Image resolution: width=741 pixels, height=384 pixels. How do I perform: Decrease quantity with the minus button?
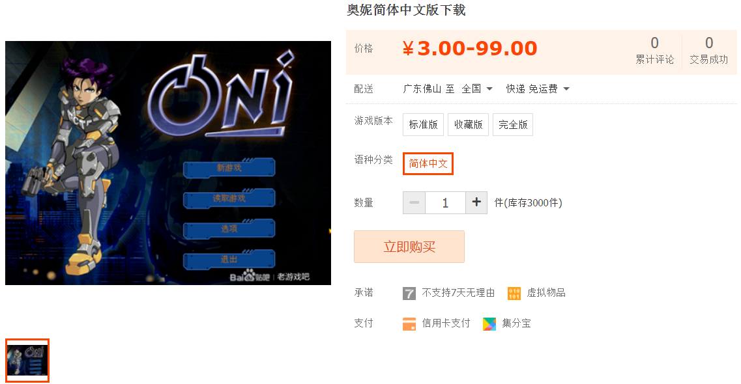pos(414,202)
